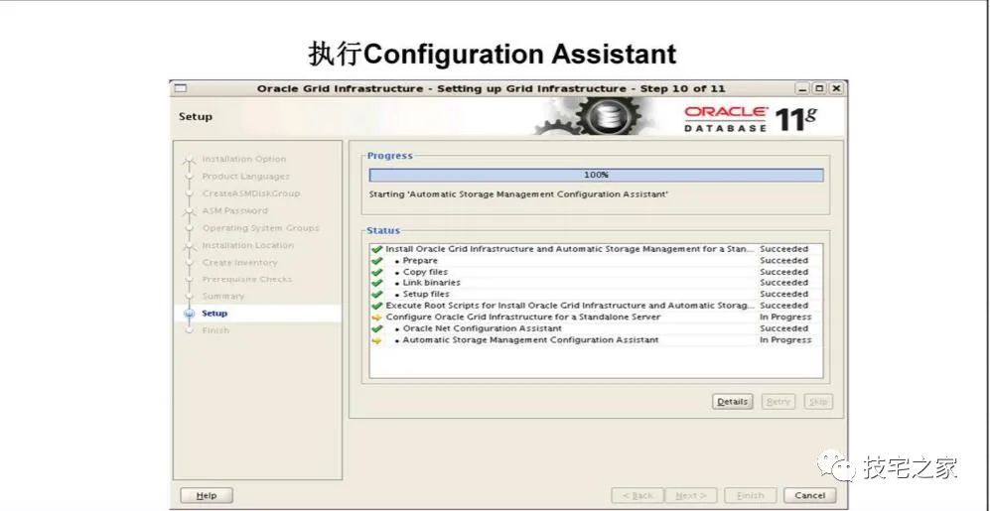Click green checkmark beside Oracle Net Configuration Assistant
Image resolution: width=990 pixels, height=511 pixels.
(377, 328)
